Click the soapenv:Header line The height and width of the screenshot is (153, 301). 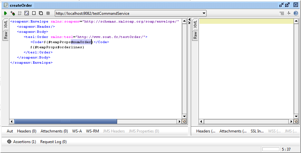coord(36,27)
